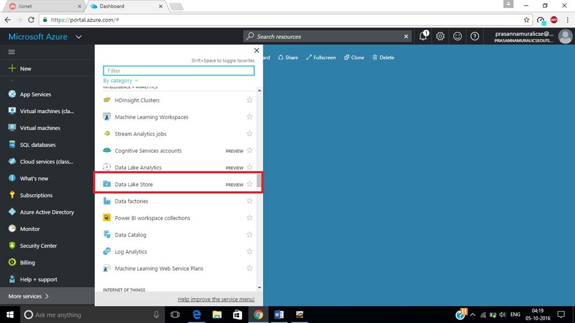
Task: Open Windows Start menu
Action: [10, 315]
